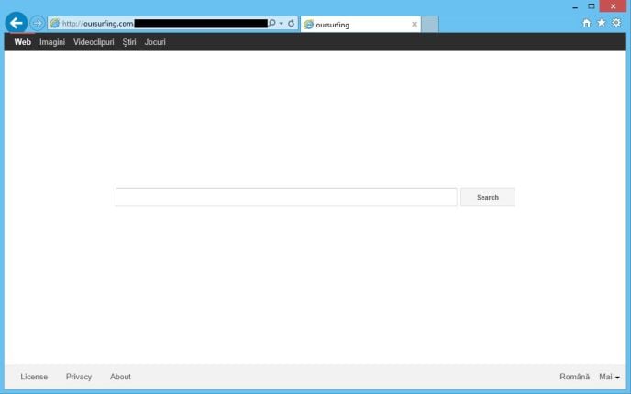Select the Web search category
Screen dimensions: 631x394
[x=23, y=42]
